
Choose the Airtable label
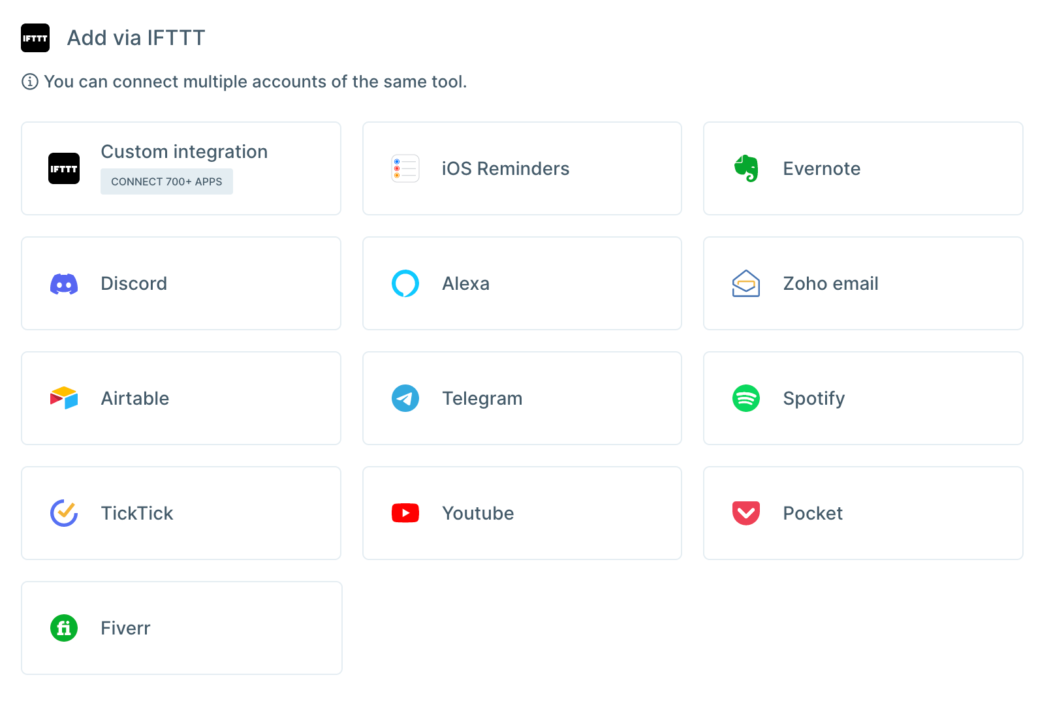click(135, 398)
